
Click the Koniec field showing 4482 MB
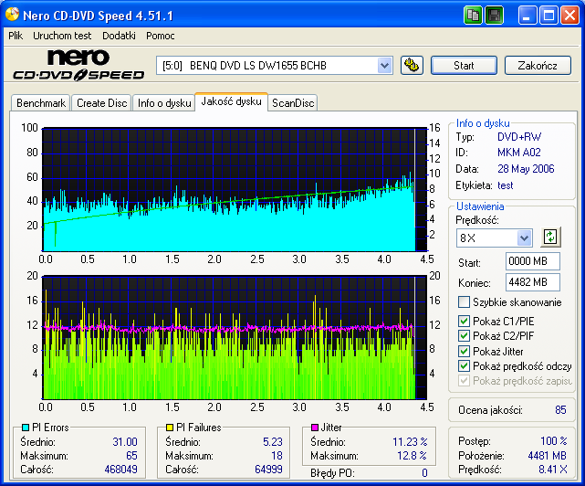click(533, 282)
